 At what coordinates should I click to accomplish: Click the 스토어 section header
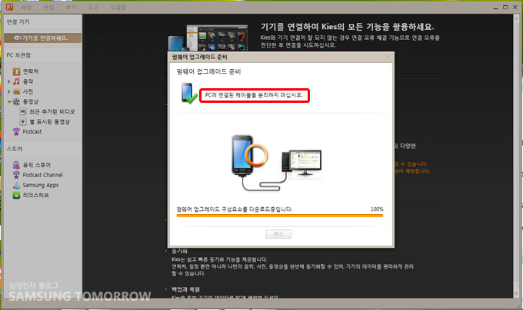tap(15, 149)
